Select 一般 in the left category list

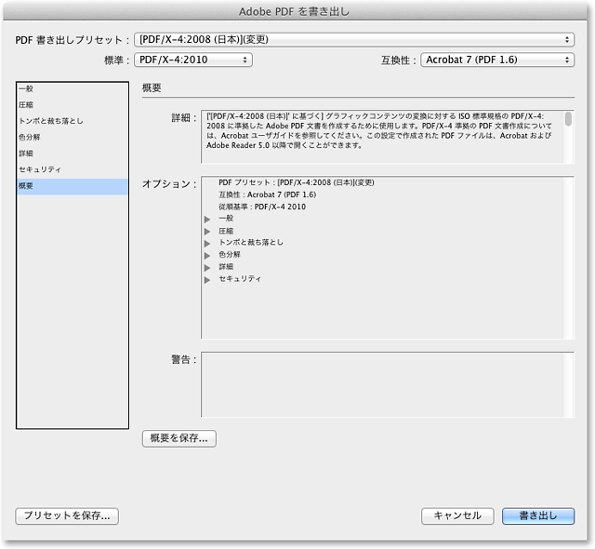(72, 88)
